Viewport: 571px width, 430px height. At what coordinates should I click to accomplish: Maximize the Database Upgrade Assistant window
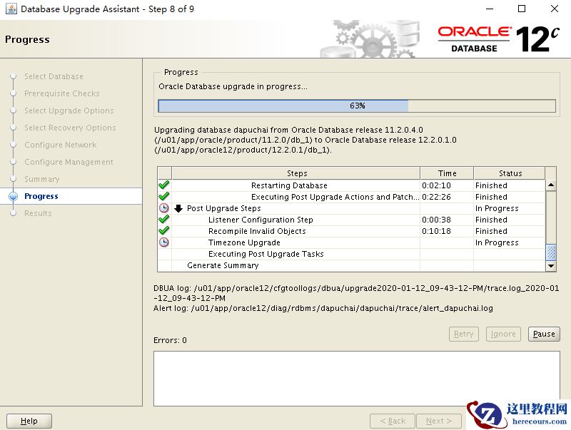point(522,9)
